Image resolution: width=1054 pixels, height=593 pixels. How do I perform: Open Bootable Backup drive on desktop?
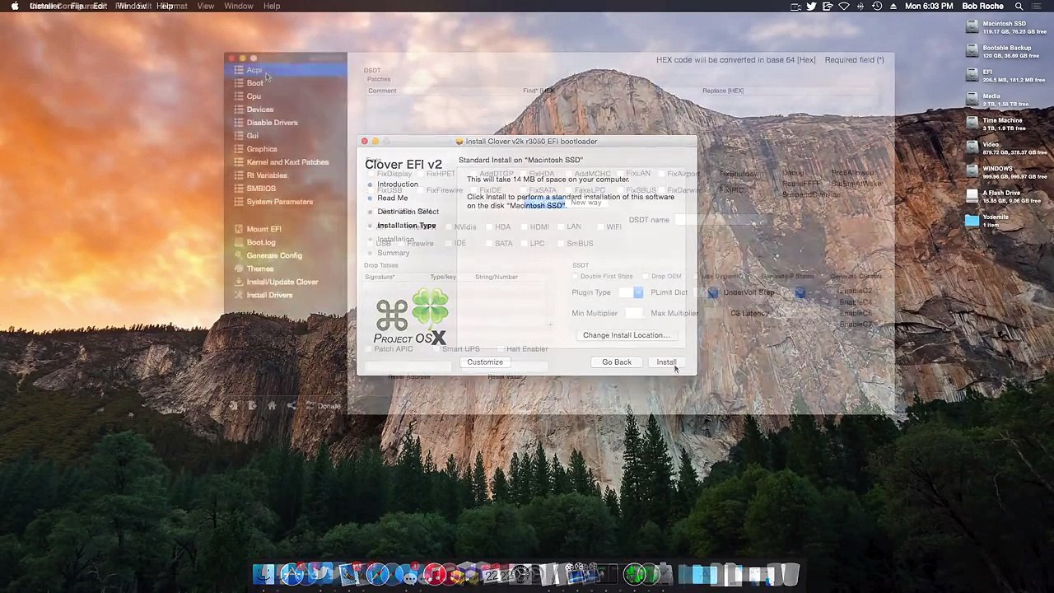coord(972,51)
